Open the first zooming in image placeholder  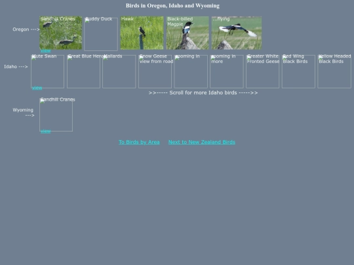(191, 71)
